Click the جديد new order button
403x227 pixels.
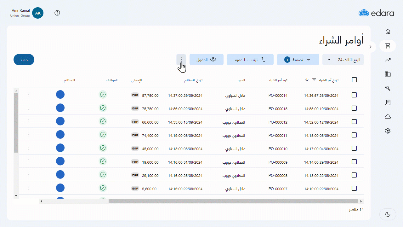(x=24, y=60)
